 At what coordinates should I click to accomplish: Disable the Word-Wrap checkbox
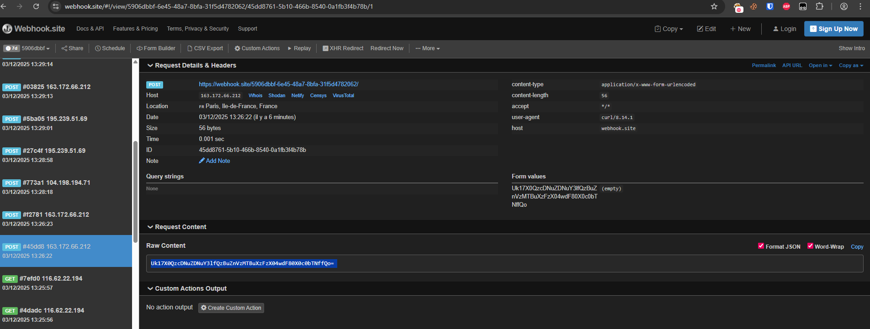click(810, 246)
